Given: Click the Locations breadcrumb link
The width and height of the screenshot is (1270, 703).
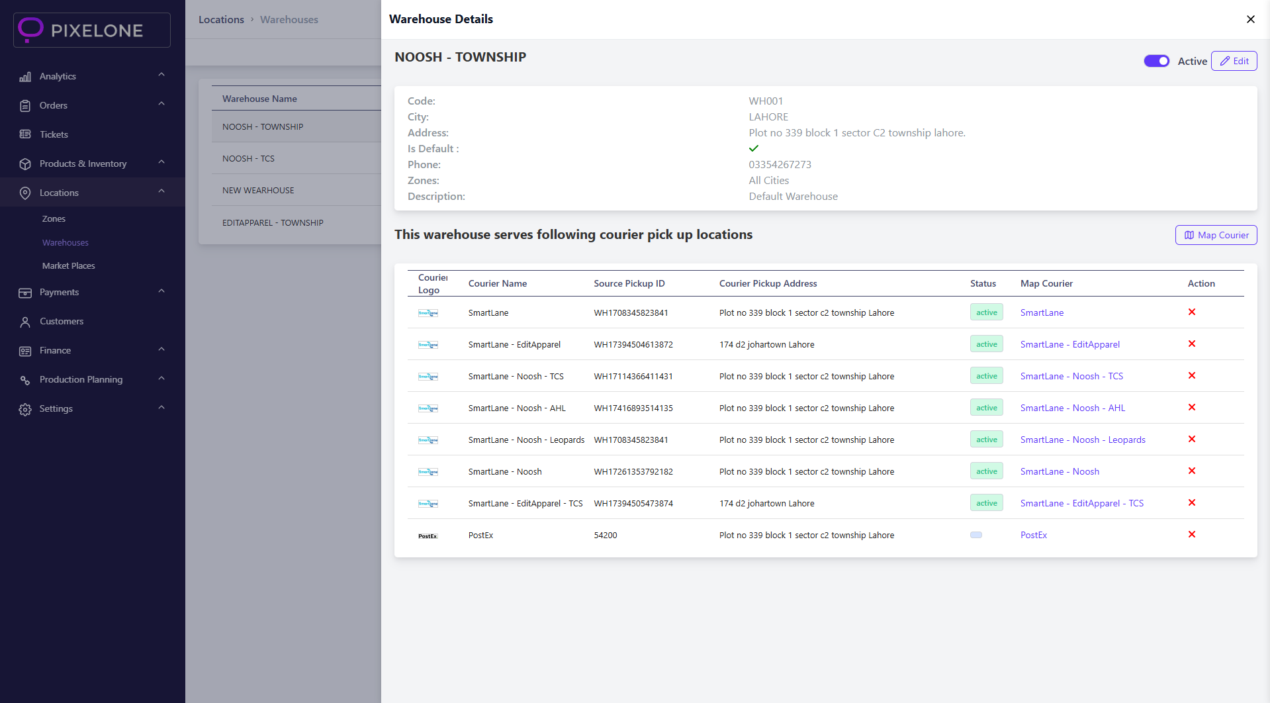Looking at the screenshot, I should (x=221, y=19).
